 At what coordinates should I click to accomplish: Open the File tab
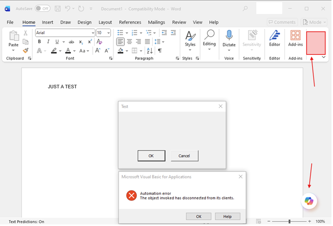point(10,22)
